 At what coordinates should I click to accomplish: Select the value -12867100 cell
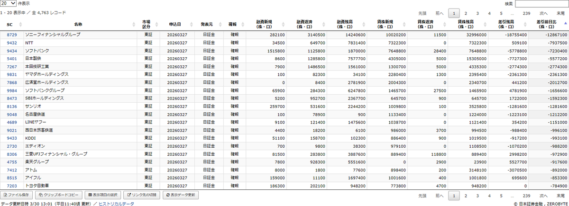pyautogui.click(x=549, y=35)
